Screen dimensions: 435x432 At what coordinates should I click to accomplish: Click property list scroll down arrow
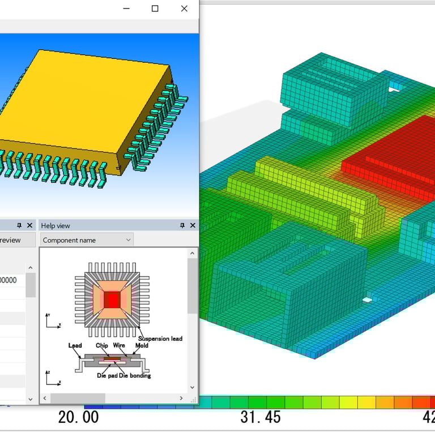click(31, 399)
